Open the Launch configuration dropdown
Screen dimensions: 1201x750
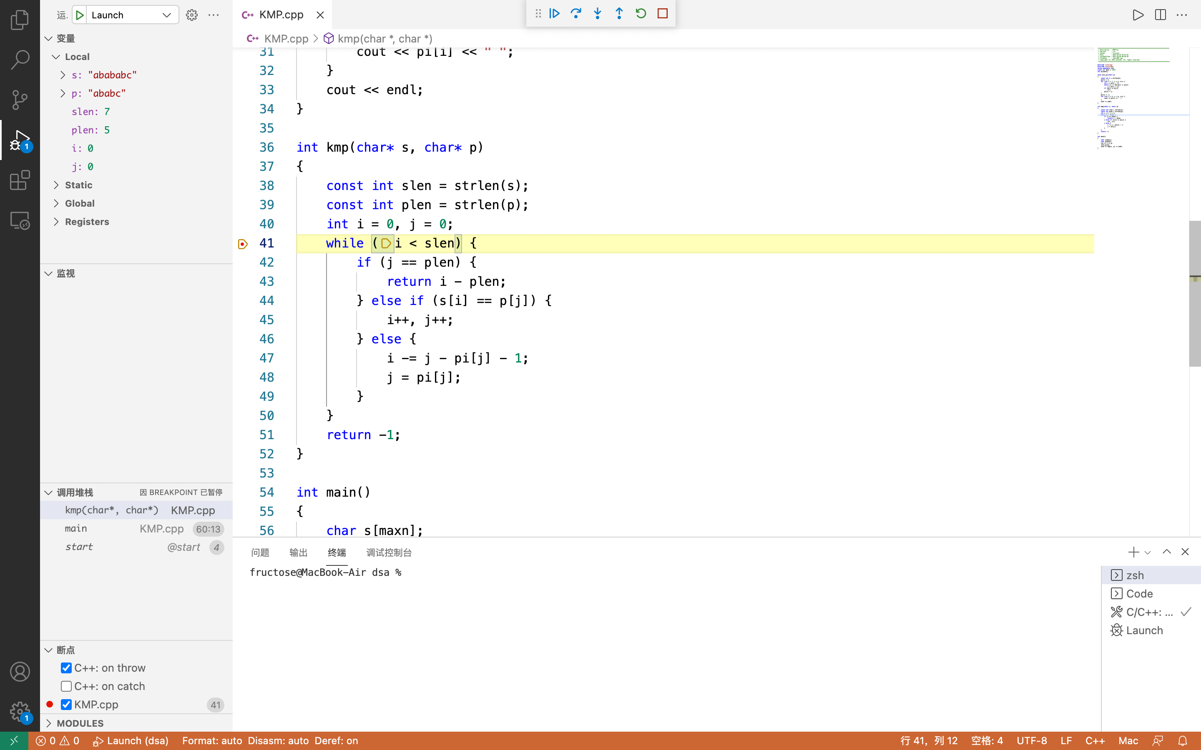coord(167,15)
